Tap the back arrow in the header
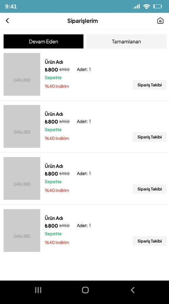The width and height of the screenshot is (169, 304). click(x=7, y=21)
